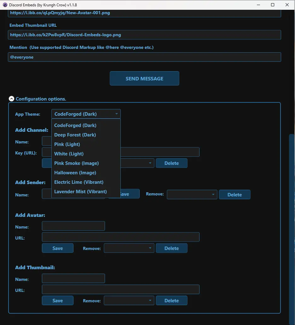This screenshot has width=295, height=325.
Task: Open the App Theme dropdown arrow
Action: pos(116,114)
